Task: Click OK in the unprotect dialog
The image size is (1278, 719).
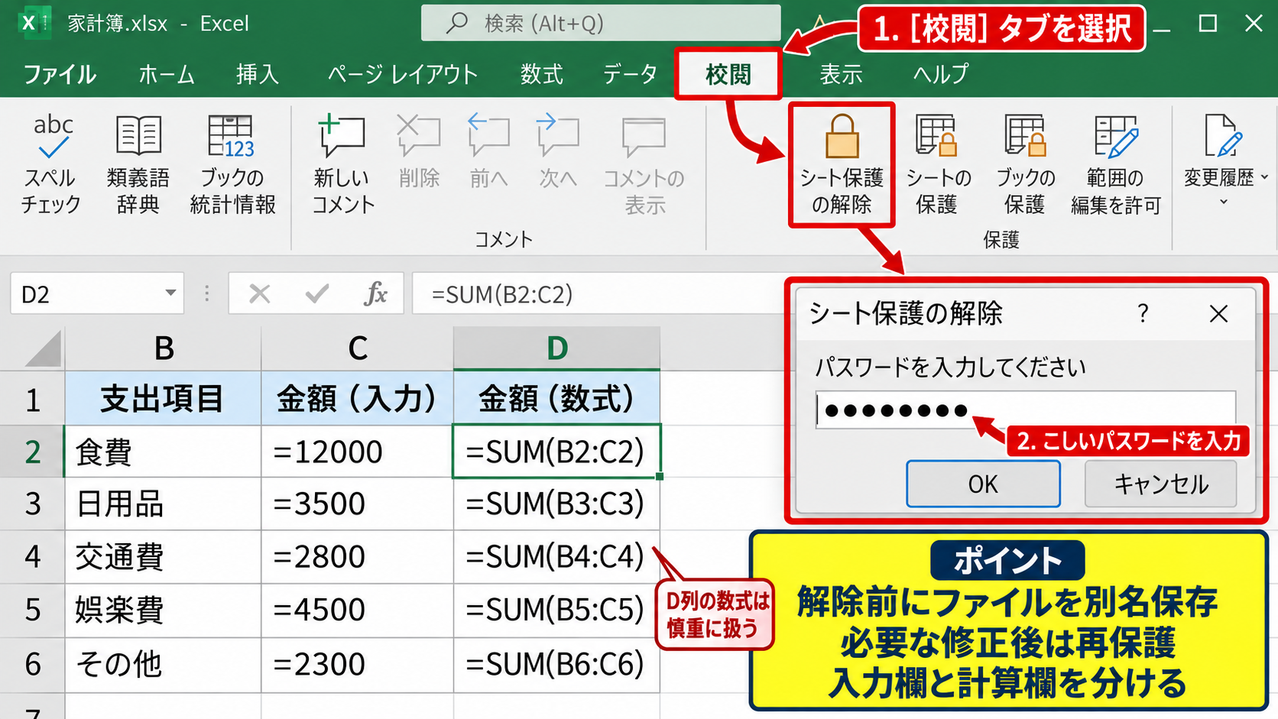Action: click(x=983, y=484)
